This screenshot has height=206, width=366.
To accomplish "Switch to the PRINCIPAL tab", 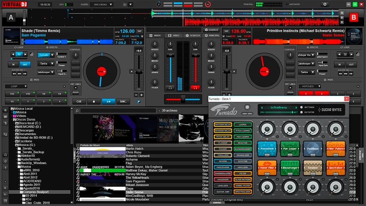I will tap(212, 35).
